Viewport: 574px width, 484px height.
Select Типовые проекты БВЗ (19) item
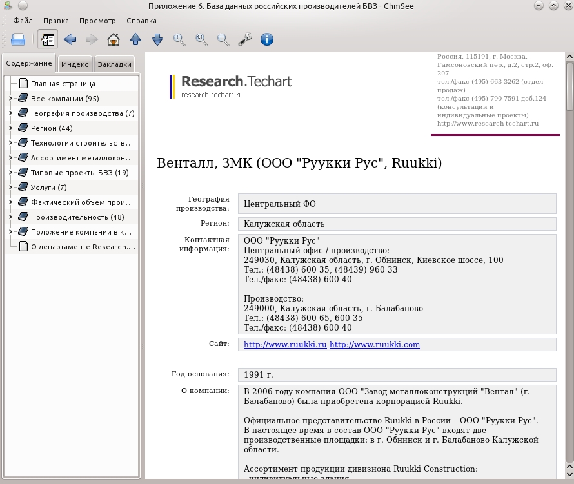point(80,172)
